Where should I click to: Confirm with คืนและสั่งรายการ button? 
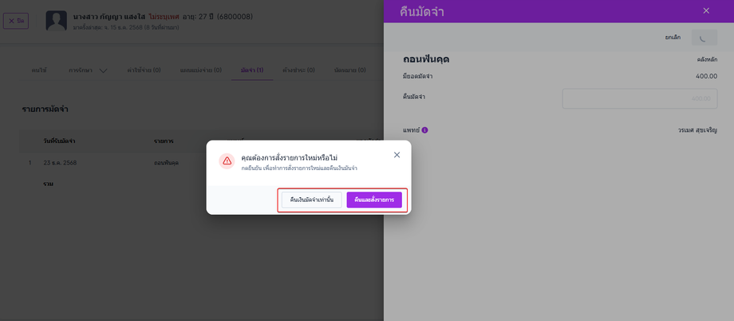click(374, 200)
